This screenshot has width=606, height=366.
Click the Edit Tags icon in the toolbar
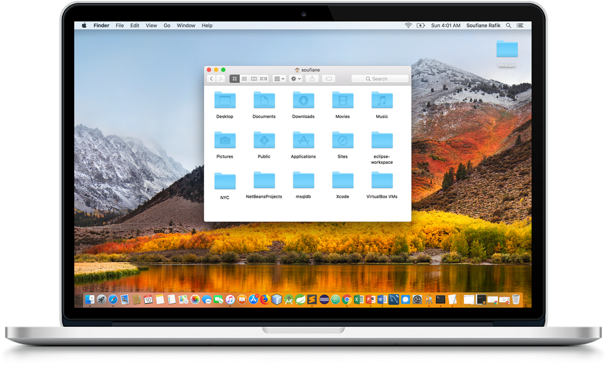[329, 78]
